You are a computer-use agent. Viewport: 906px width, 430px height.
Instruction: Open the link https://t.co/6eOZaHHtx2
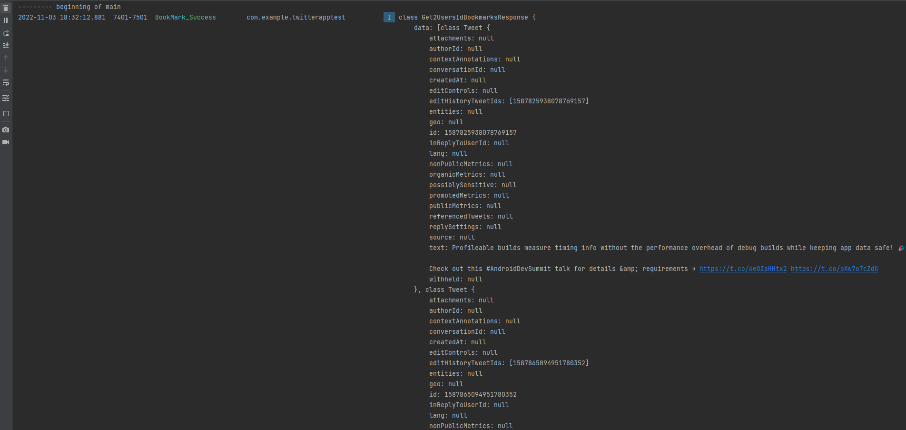pyautogui.click(x=743, y=269)
